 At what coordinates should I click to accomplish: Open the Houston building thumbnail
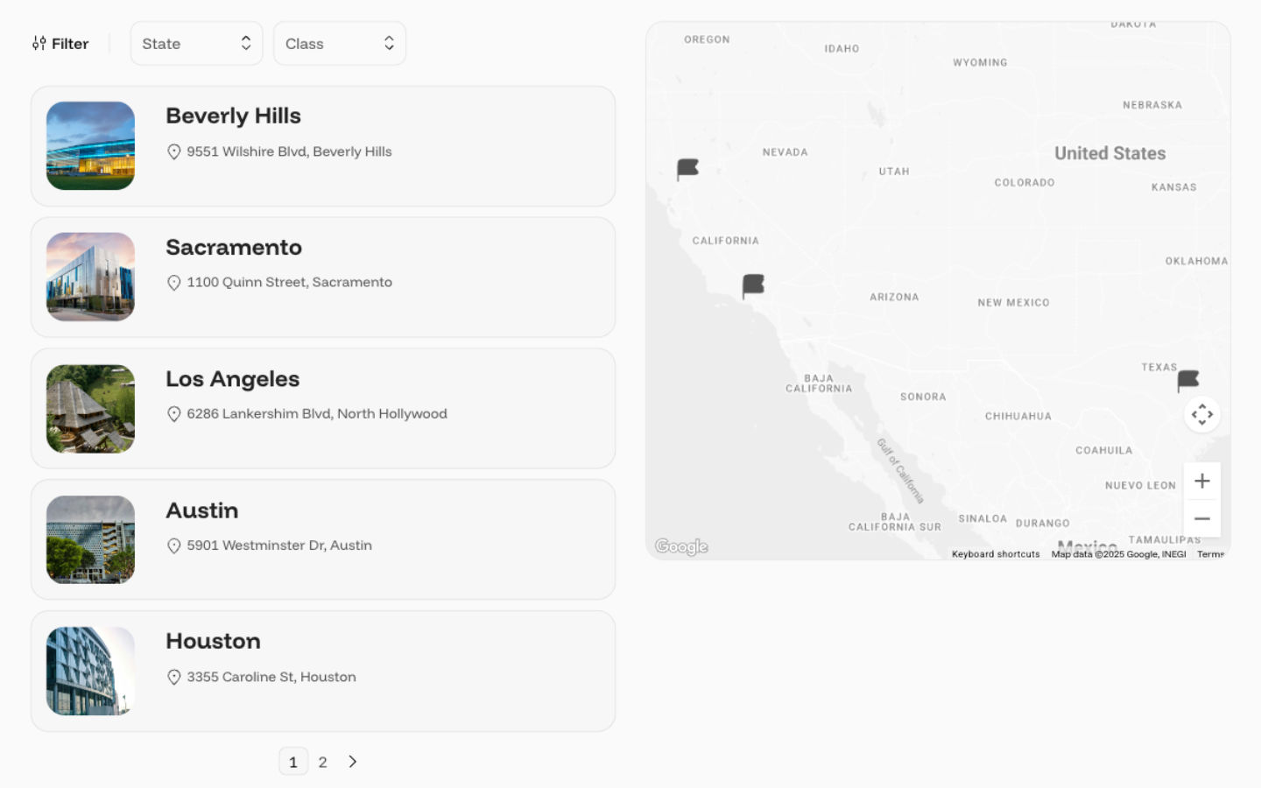point(91,672)
